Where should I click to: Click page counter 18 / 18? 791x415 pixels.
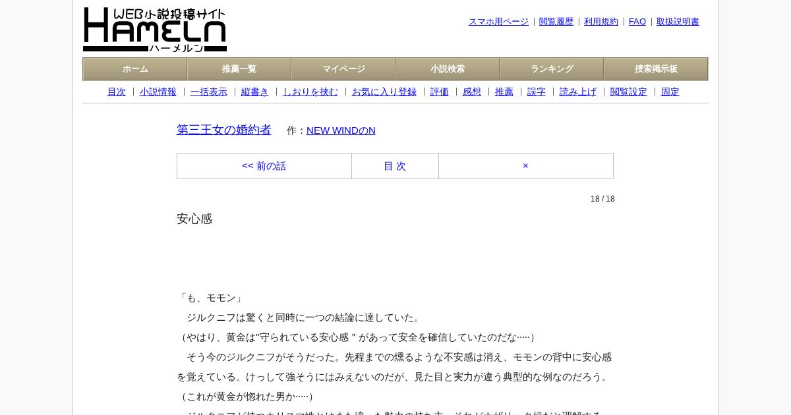(x=602, y=199)
